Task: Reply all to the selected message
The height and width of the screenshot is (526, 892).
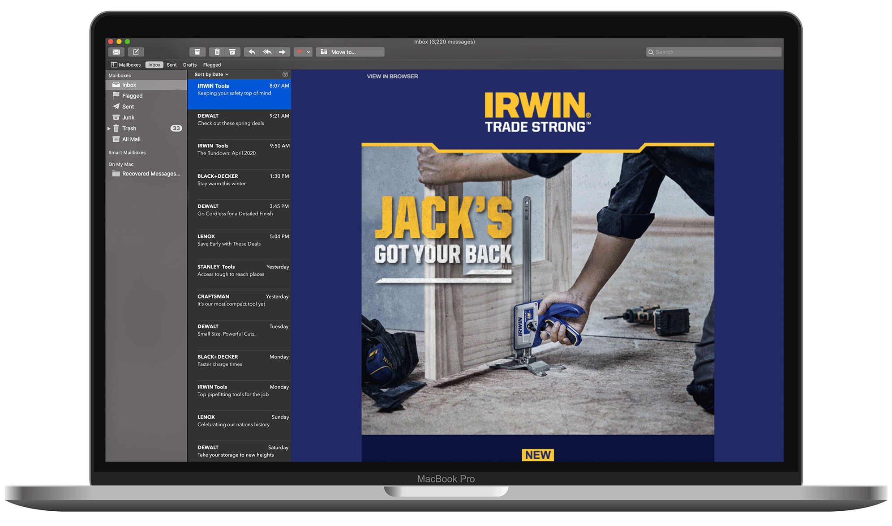Action: pos(267,52)
